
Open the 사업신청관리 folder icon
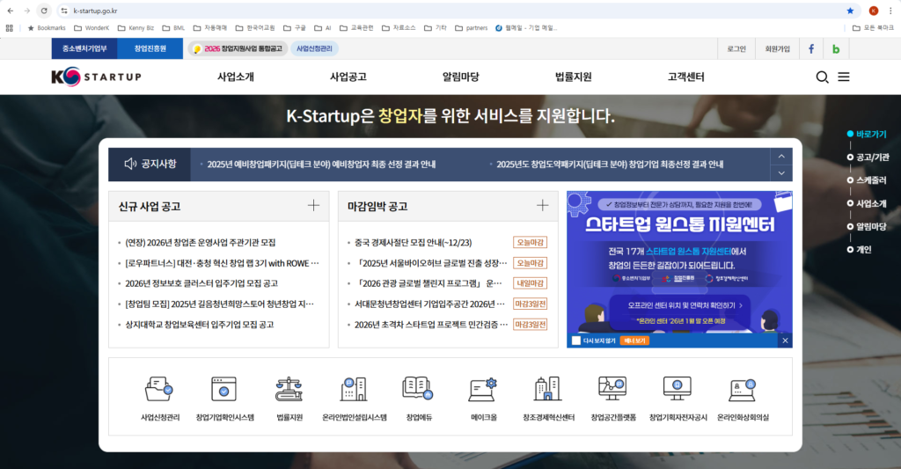pos(160,390)
